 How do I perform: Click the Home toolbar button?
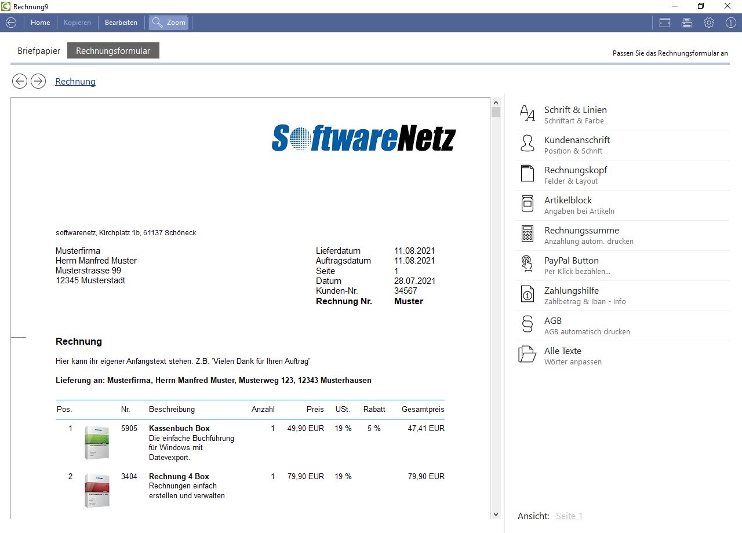(41, 23)
